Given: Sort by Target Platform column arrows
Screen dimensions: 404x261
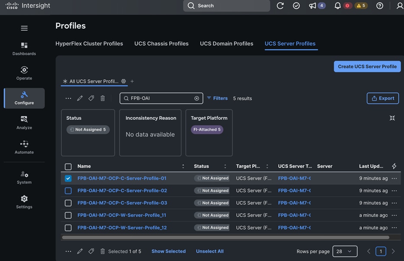Looking at the screenshot, I should pyautogui.click(x=267, y=166).
